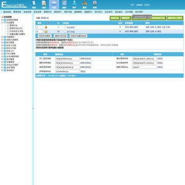Click the search_news2.js address field
The image size is (185, 185).
coord(145,63)
